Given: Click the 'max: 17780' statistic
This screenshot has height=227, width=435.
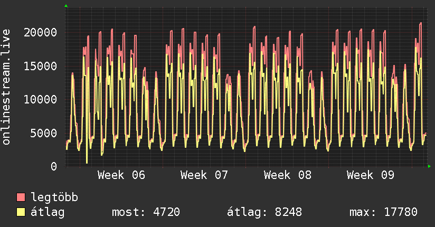Looking at the screenshot, I should (383, 212).
